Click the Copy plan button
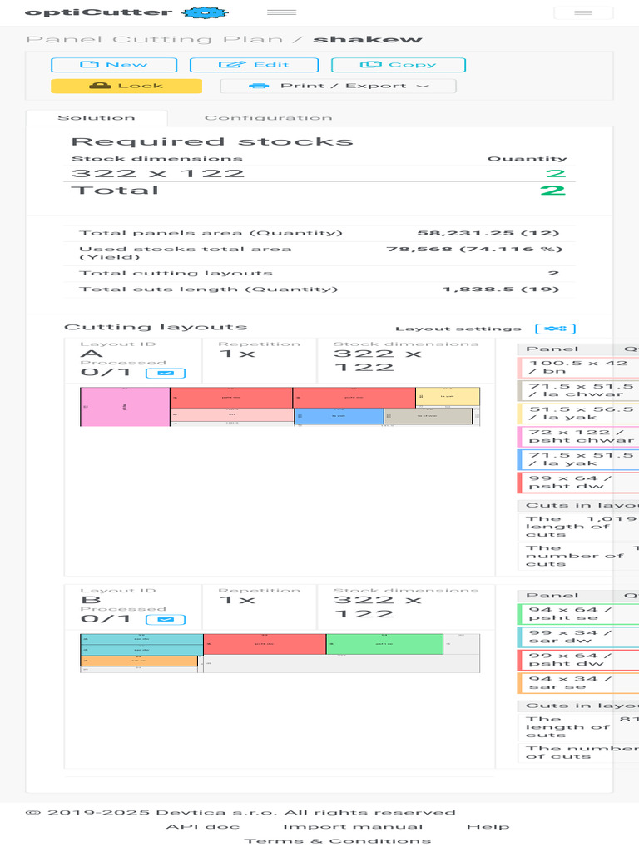The width and height of the screenshot is (639, 852). [x=399, y=65]
